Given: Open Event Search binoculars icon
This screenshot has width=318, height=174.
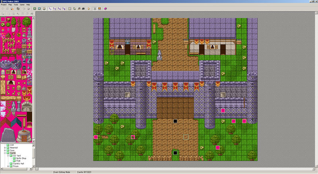Looking at the screenshot, I should 83,8.
